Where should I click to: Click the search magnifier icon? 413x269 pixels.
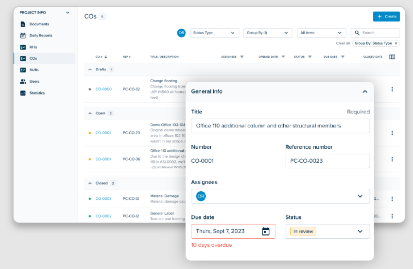[x=357, y=33]
